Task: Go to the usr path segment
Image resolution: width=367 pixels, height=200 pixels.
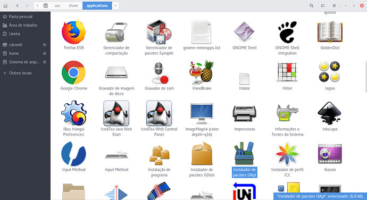Action: (57, 6)
